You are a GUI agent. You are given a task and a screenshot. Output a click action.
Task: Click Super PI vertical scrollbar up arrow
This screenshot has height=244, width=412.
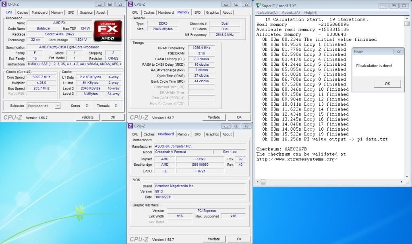point(407,18)
